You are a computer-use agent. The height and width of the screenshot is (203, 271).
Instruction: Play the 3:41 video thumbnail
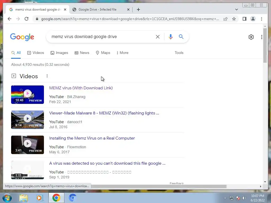pos(28,145)
